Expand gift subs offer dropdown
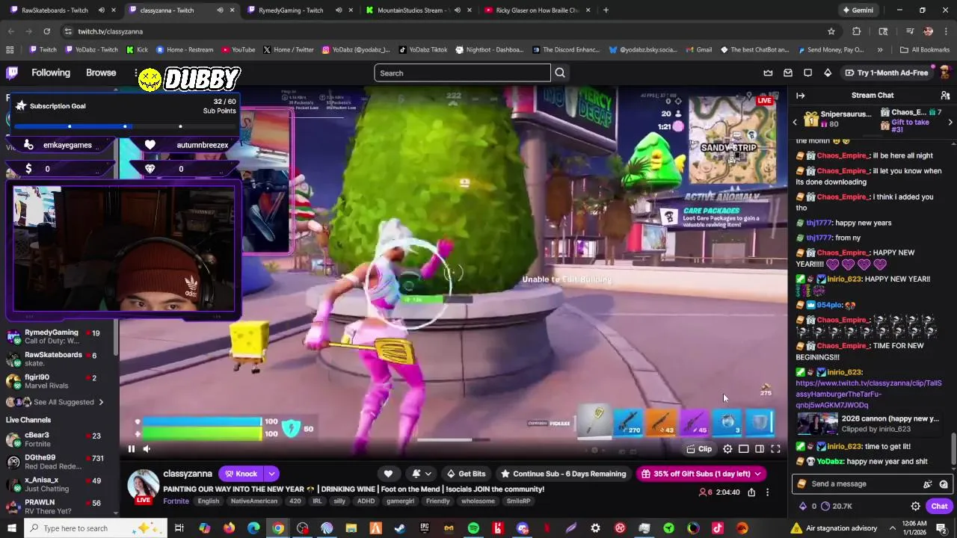The height and width of the screenshot is (538, 957). (757, 474)
